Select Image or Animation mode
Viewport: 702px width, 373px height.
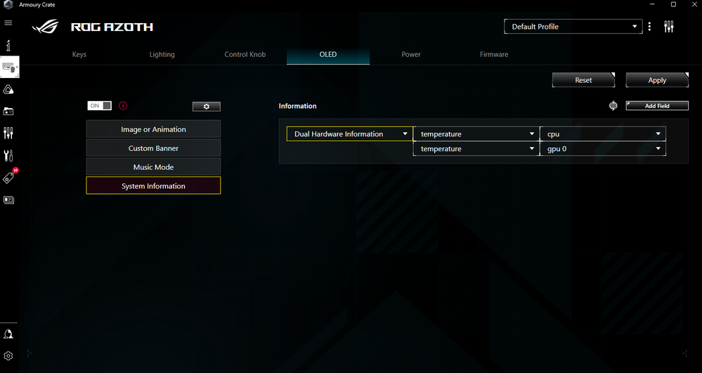coord(153,129)
